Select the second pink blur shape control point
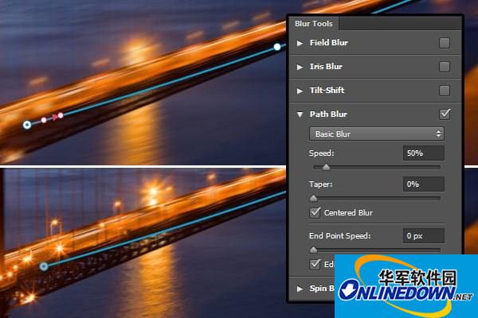 [61, 115]
